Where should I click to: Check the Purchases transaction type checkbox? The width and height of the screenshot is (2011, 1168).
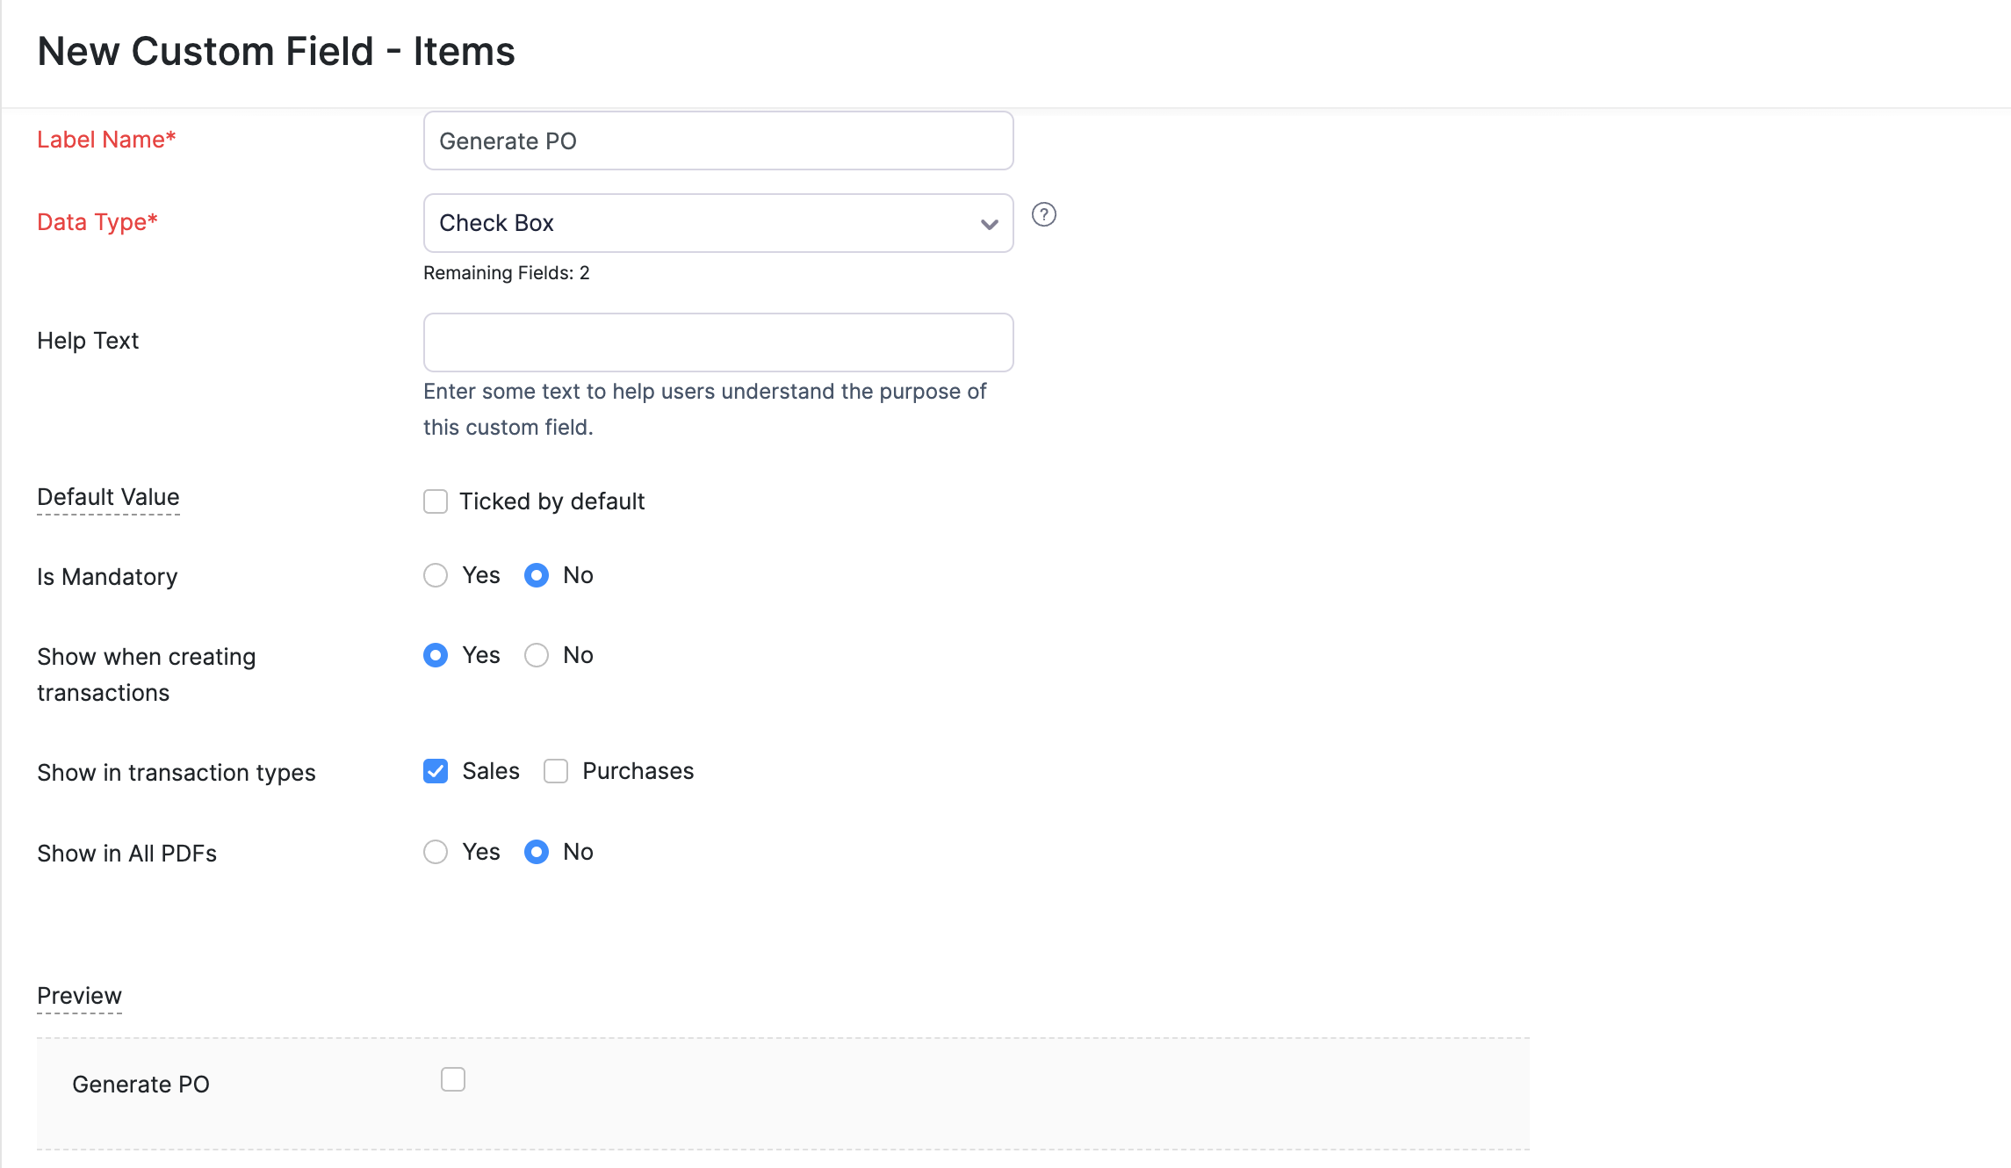(x=556, y=771)
